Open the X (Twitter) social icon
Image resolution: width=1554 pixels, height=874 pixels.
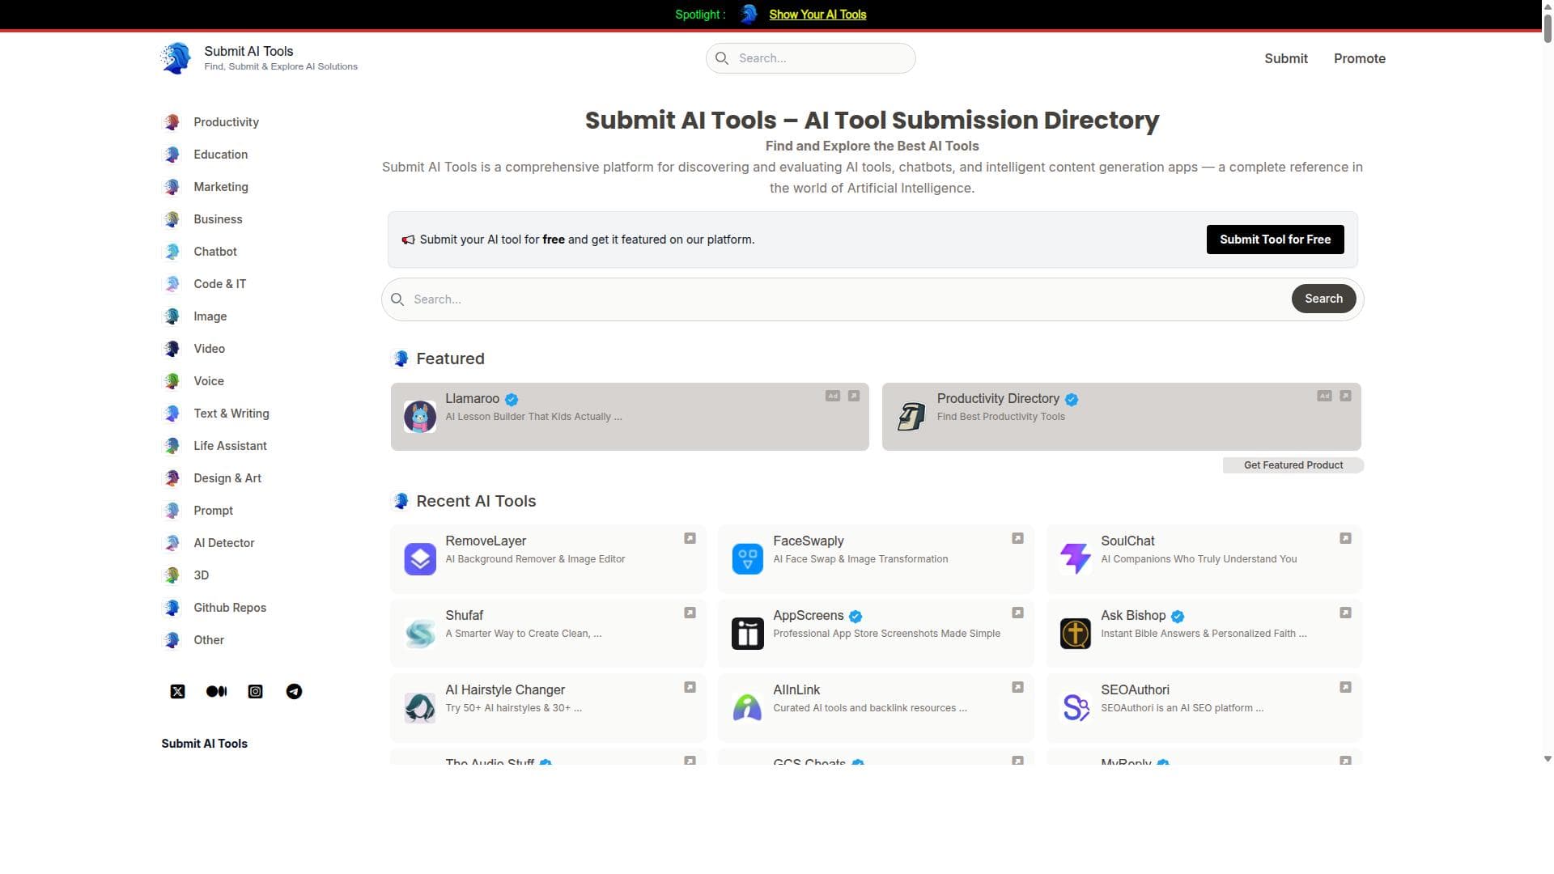[177, 691]
